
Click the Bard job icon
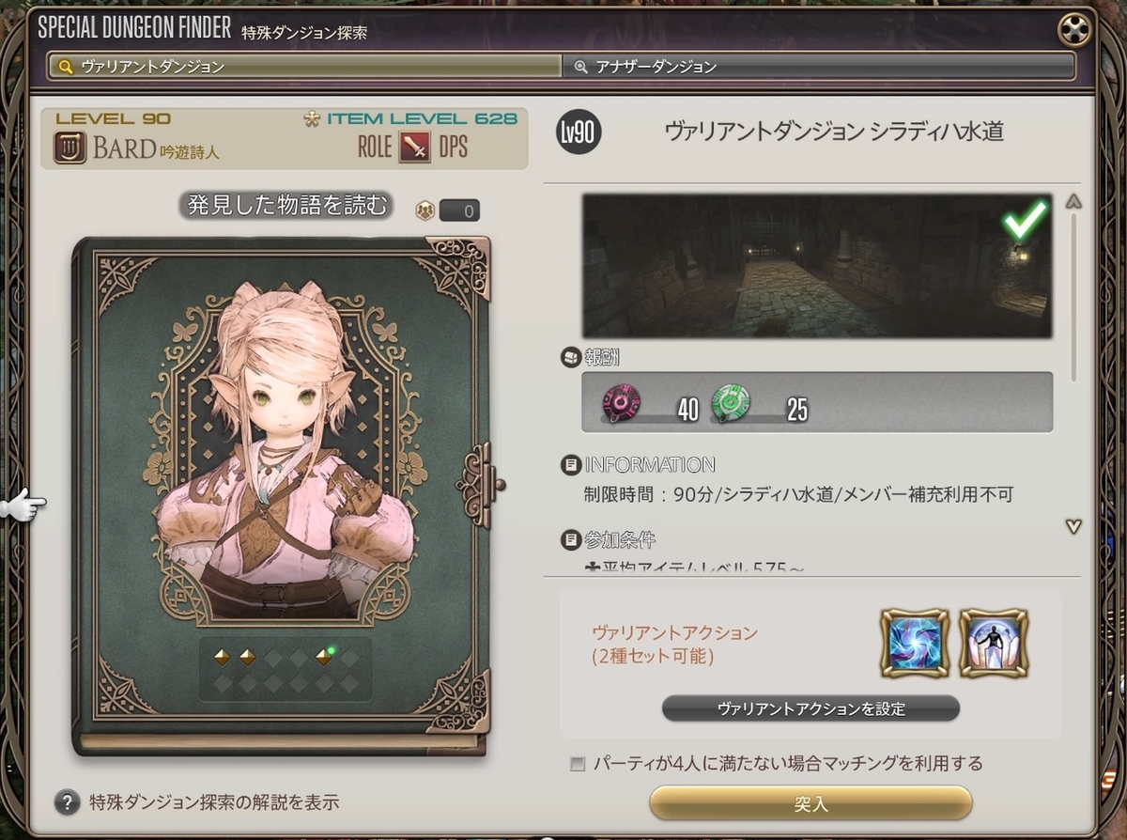pyautogui.click(x=70, y=147)
